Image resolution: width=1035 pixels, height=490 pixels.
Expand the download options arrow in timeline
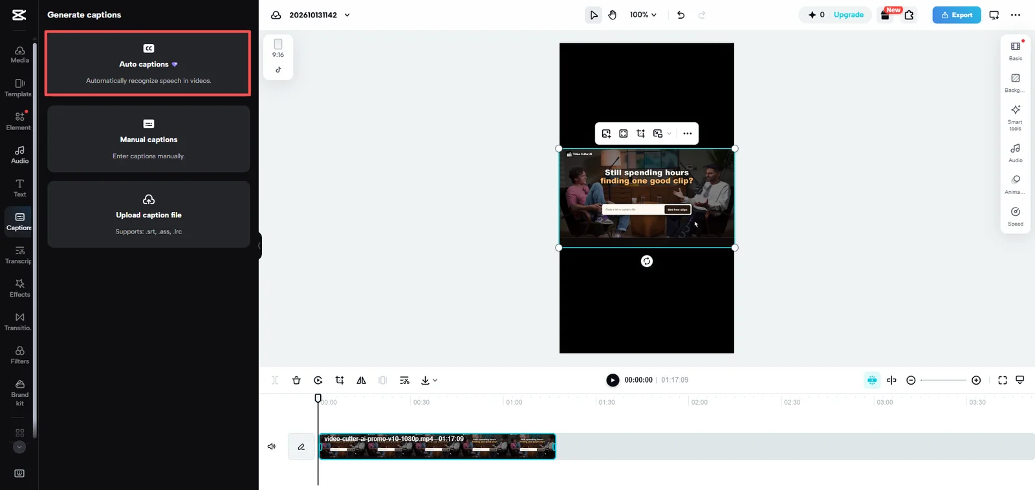435,380
